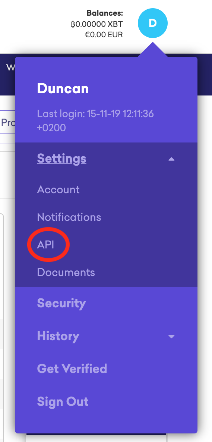Go to Notifications settings
The image size is (212, 442).
point(69,217)
